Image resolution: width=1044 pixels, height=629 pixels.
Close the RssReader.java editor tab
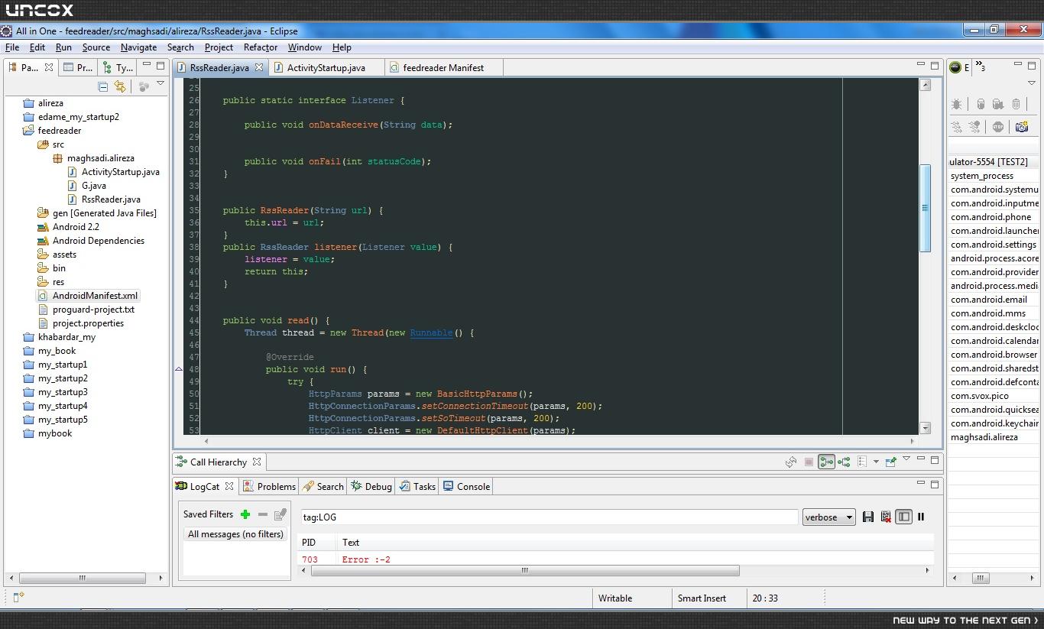[259, 67]
